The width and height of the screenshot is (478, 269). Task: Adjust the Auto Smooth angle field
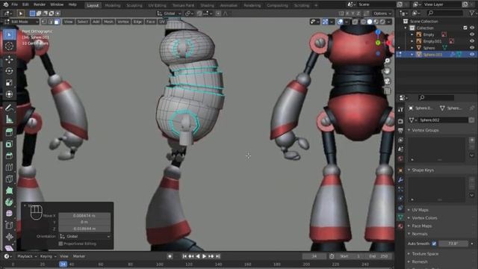coord(453,244)
